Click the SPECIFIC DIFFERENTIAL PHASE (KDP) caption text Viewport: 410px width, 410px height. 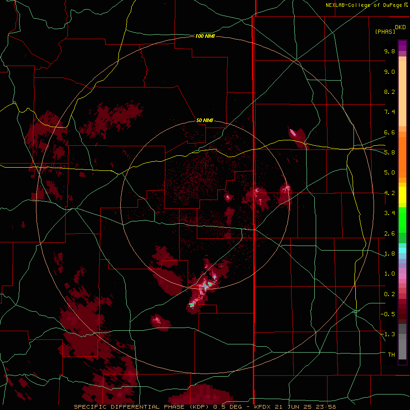tap(143, 407)
